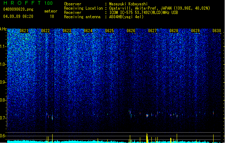This screenshot has width=225, height=143.
Task: Click the 1.1 kHz axis label
Action: click(x=3, y=46)
